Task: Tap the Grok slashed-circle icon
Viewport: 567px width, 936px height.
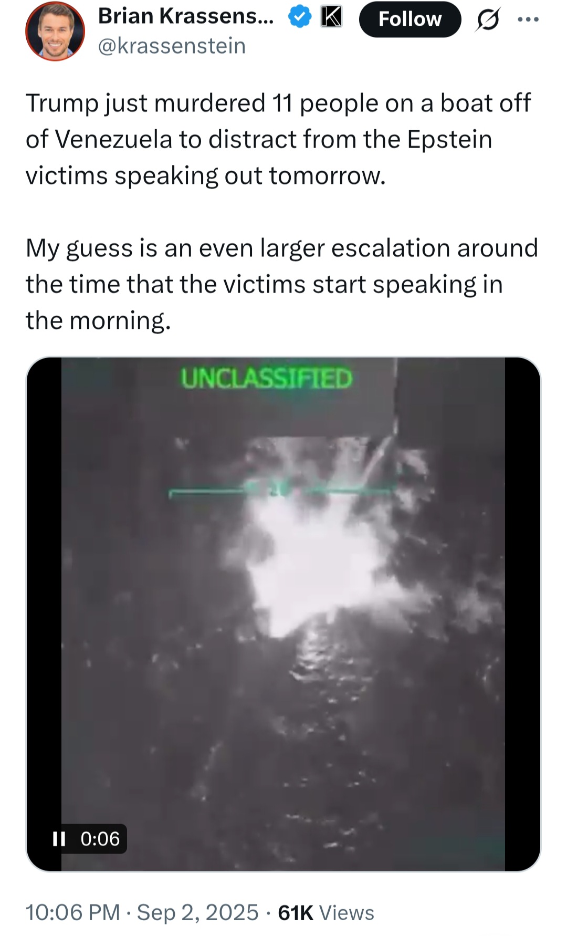Action: click(x=488, y=19)
